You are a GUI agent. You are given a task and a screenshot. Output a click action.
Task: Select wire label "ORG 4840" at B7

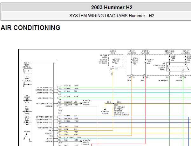point(71,135)
